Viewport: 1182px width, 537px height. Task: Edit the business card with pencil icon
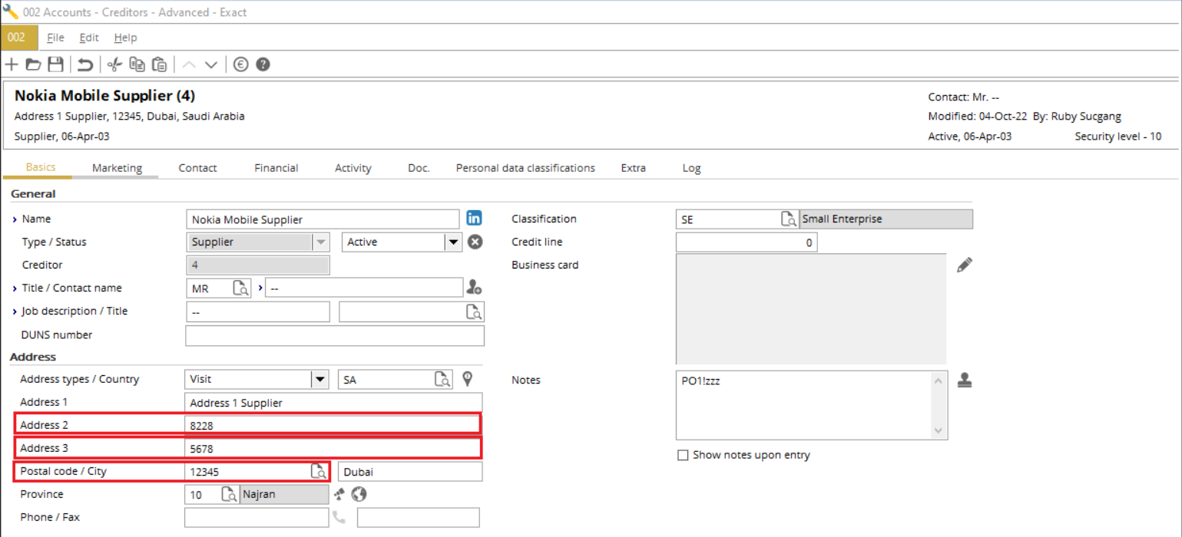(965, 265)
